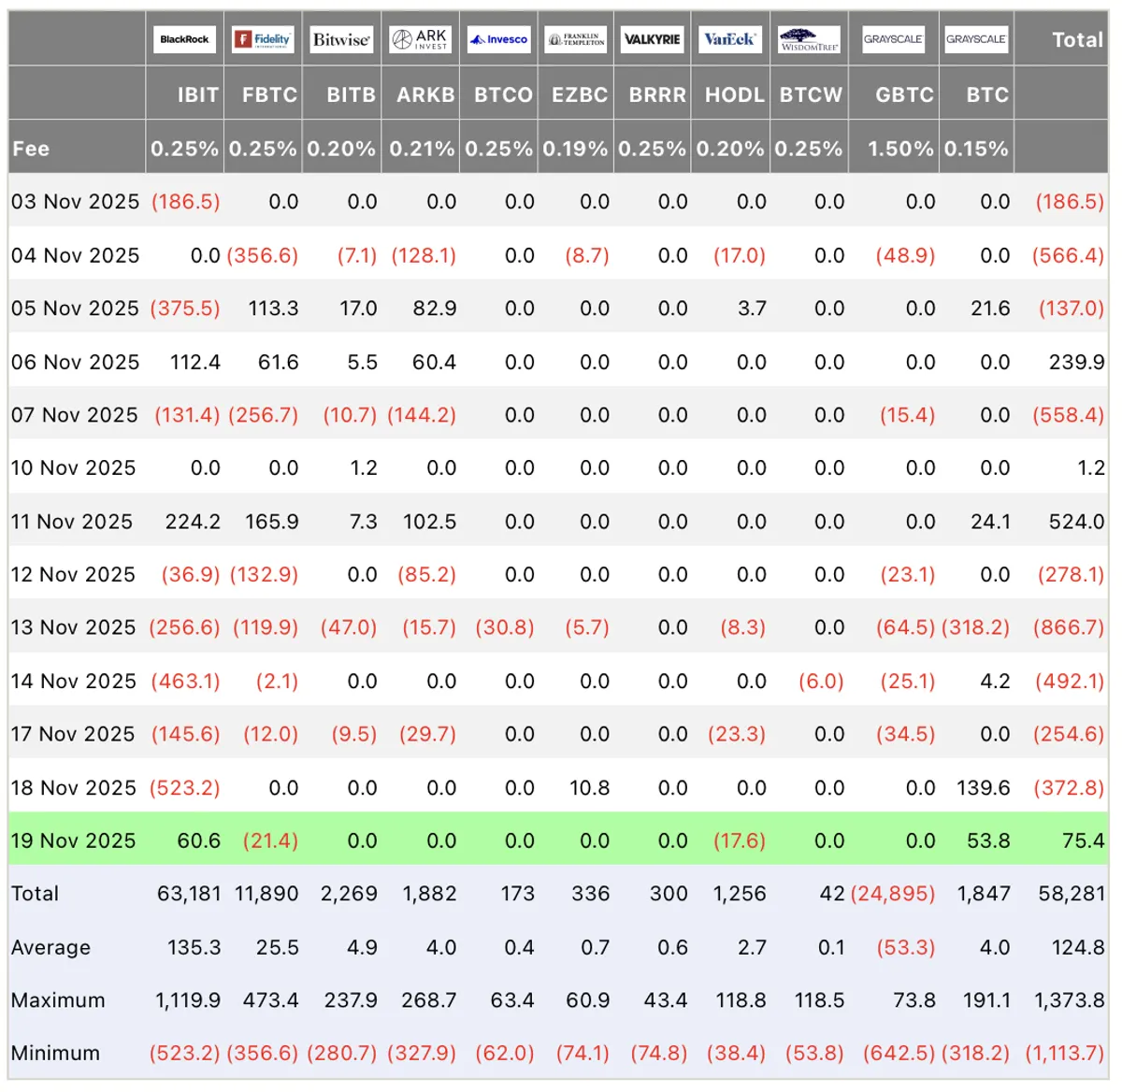Select the highlighted 19 Nov 2025 row date
The height and width of the screenshot is (1092, 1122).
coord(74,841)
